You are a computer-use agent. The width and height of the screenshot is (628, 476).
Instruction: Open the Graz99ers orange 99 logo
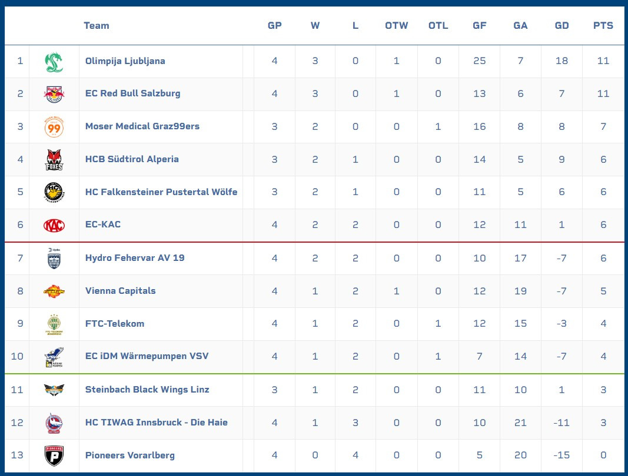pos(54,127)
